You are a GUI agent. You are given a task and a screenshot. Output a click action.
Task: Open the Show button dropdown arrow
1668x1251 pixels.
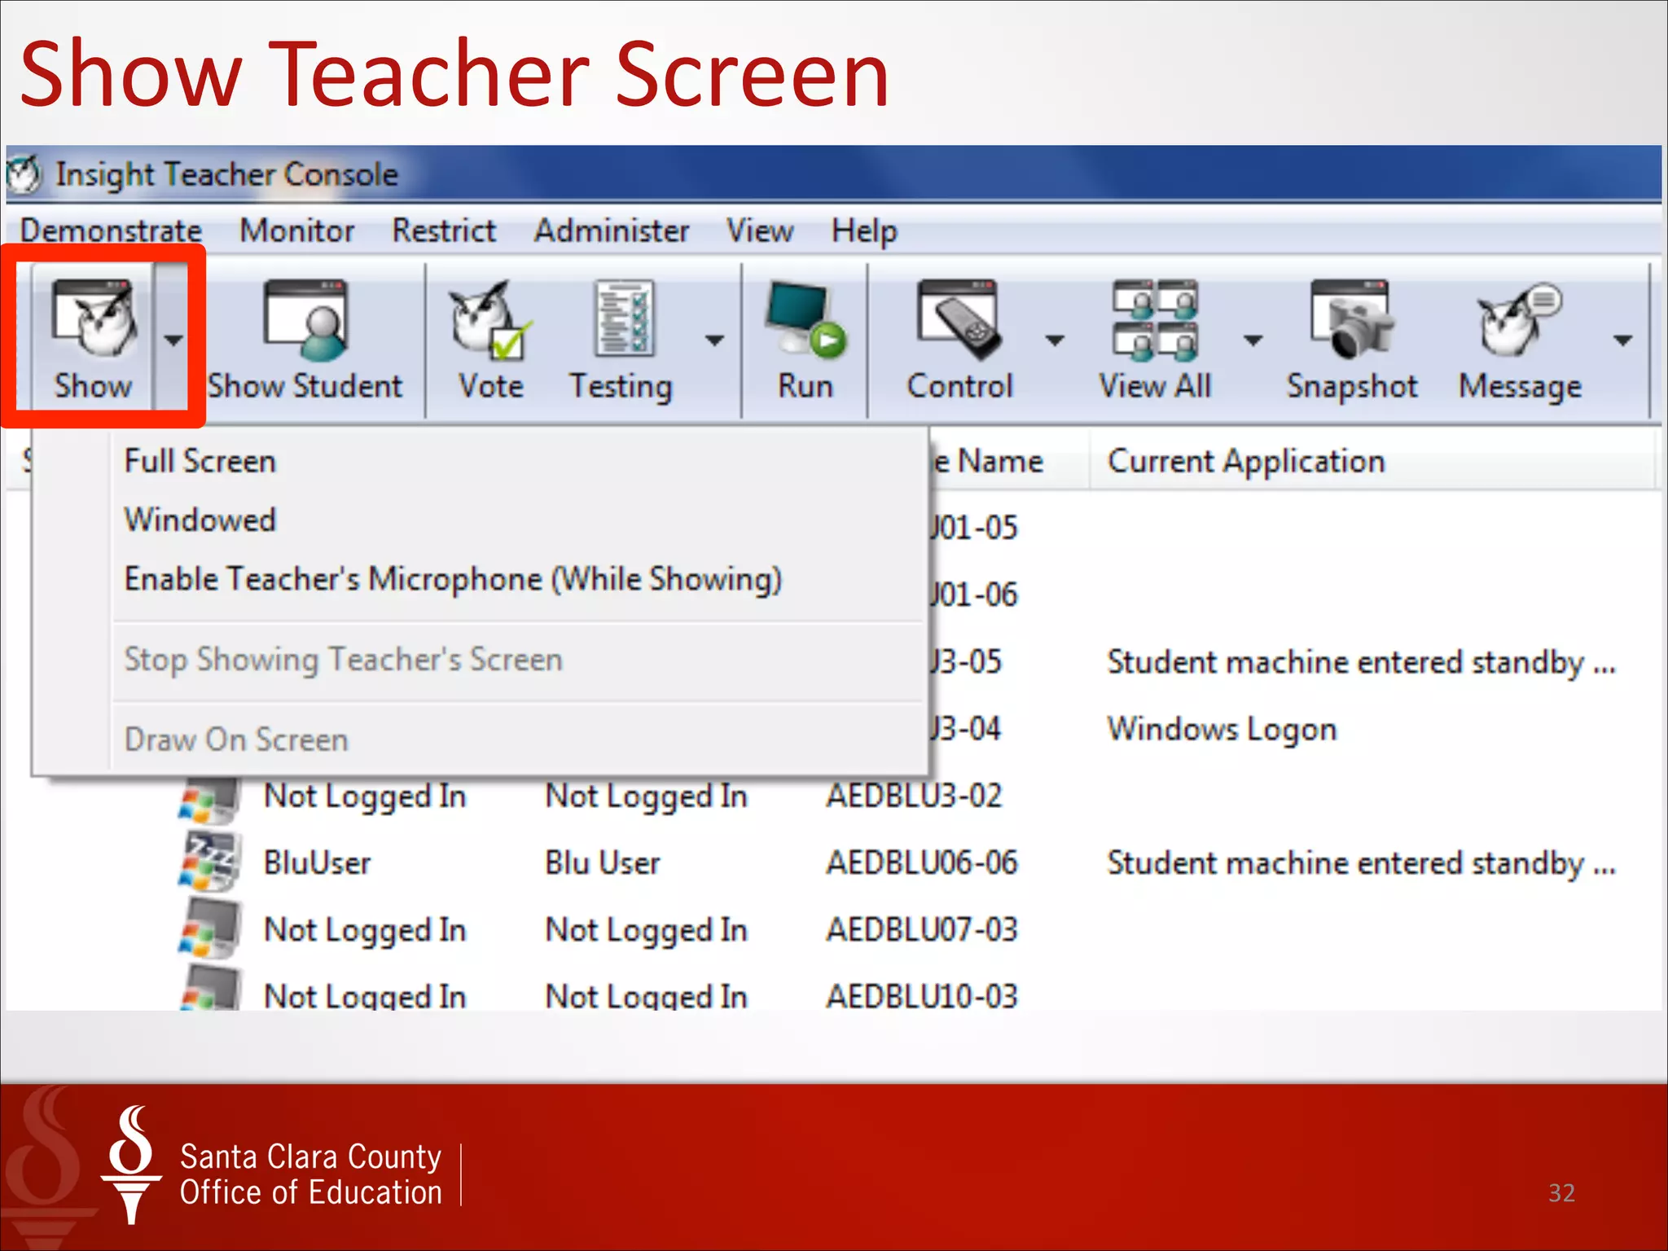173,340
